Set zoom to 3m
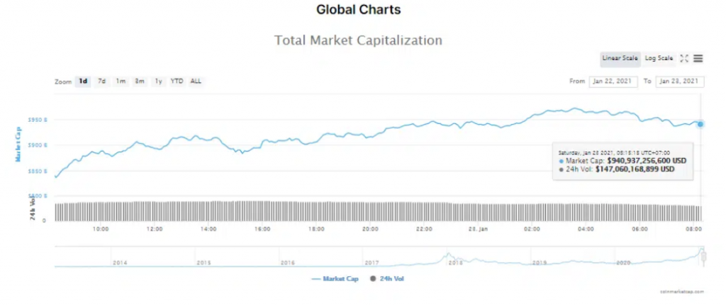This screenshot has height=306, width=726. [x=140, y=81]
